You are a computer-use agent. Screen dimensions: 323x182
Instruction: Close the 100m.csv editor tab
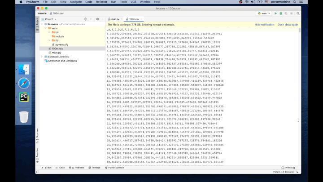point(141,19)
